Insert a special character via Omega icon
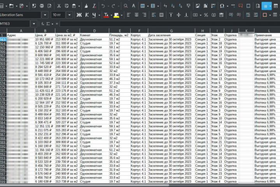280x187 pixels. 222,6
